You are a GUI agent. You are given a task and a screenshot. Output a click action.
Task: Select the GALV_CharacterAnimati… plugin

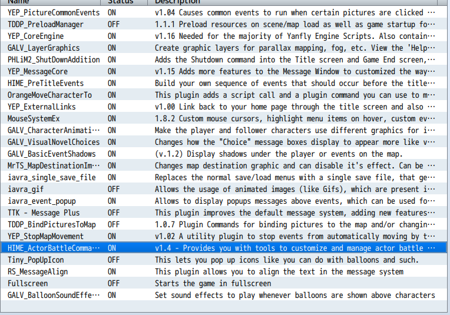point(54,130)
